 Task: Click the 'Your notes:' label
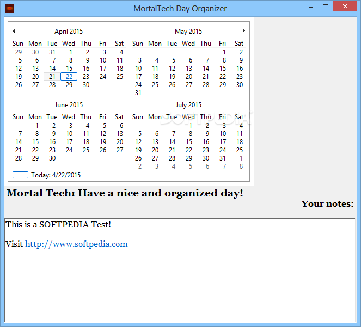327,204
